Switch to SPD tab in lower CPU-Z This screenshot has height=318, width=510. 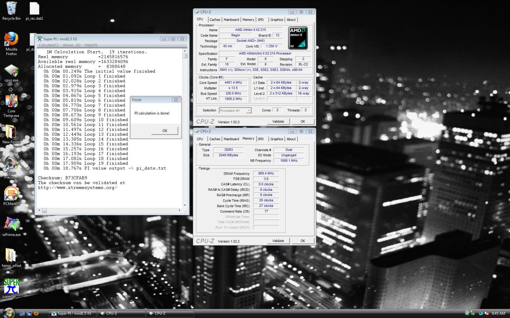pos(261,139)
